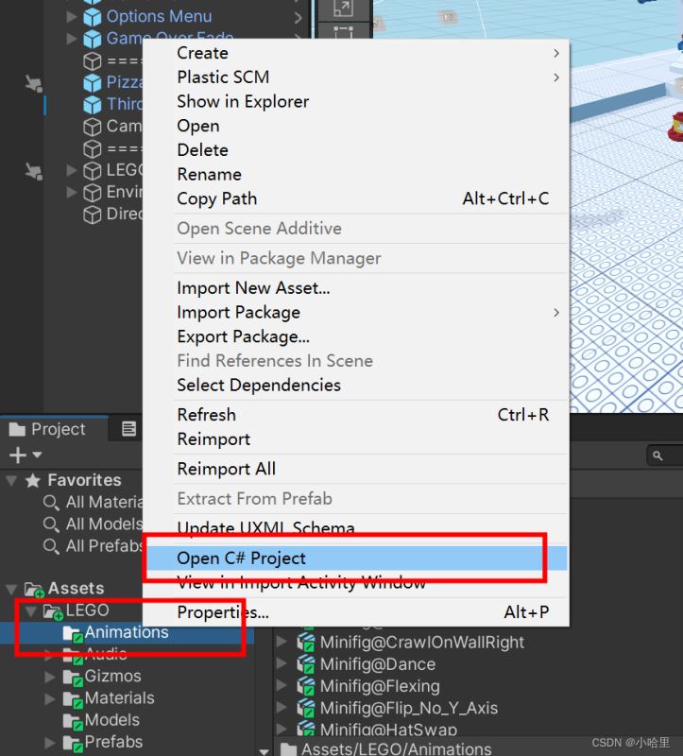Click the plus add-asset button in Project

click(x=16, y=455)
